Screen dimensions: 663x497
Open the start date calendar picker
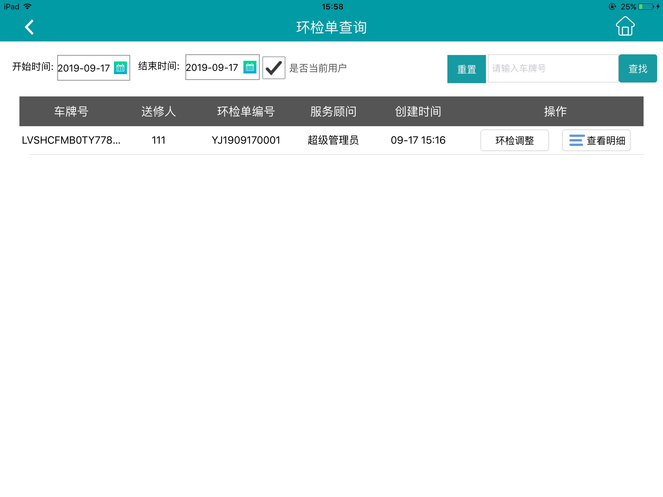pos(120,68)
